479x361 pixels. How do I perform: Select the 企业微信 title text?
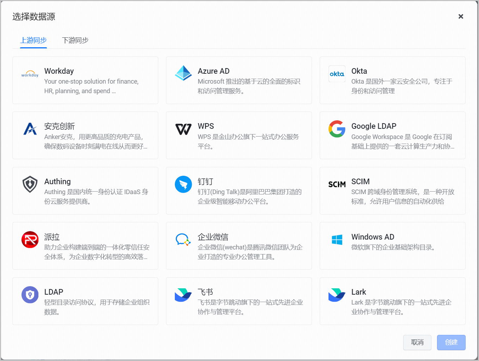tap(213, 237)
